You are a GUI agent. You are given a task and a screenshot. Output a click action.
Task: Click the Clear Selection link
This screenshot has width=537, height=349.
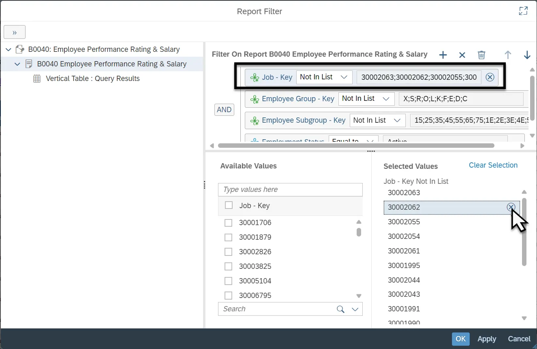point(493,165)
